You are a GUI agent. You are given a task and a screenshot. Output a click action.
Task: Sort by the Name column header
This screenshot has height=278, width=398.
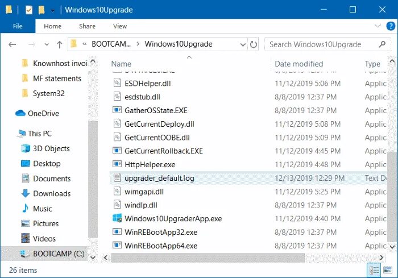point(121,64)
